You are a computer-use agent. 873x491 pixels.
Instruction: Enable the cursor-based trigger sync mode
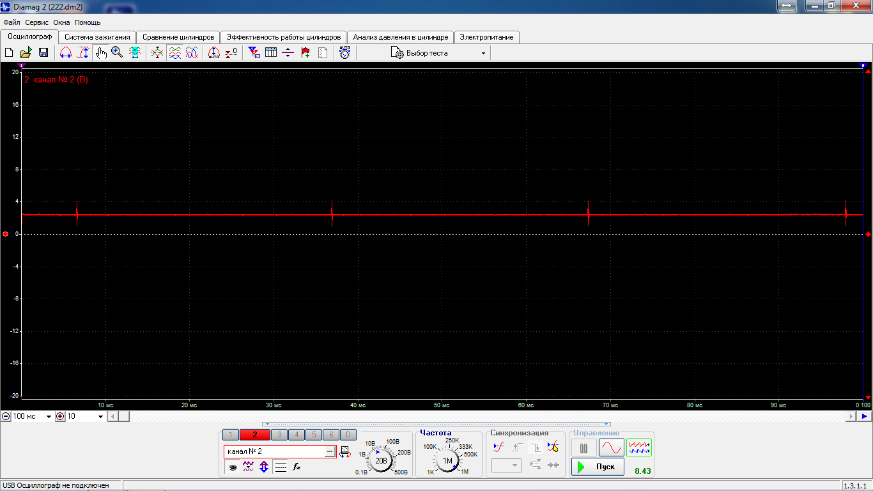click(553, 447)
